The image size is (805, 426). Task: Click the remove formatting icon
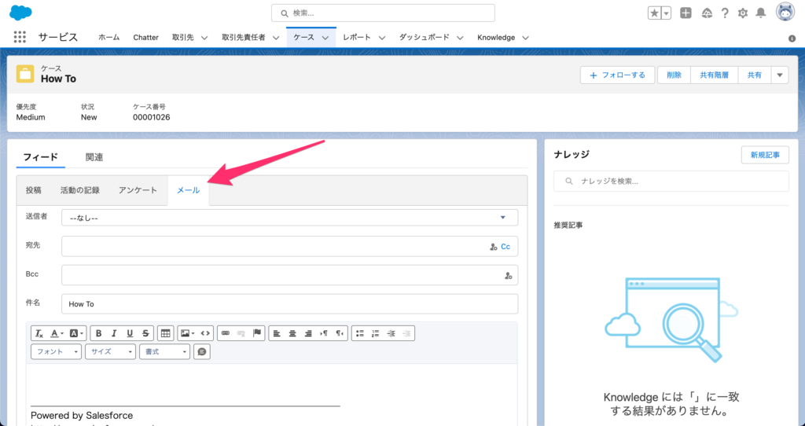39,333
